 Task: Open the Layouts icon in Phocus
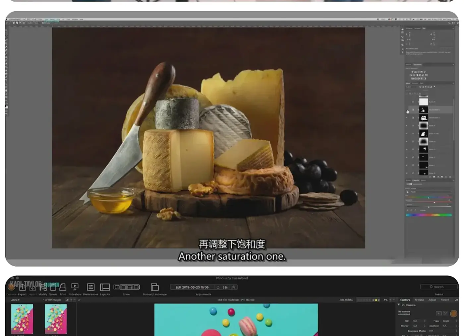pos(105,287)
